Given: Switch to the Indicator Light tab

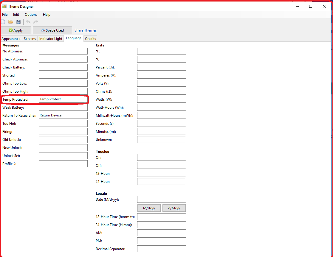Looking at the screenshot, I should [x=51, y=39].
